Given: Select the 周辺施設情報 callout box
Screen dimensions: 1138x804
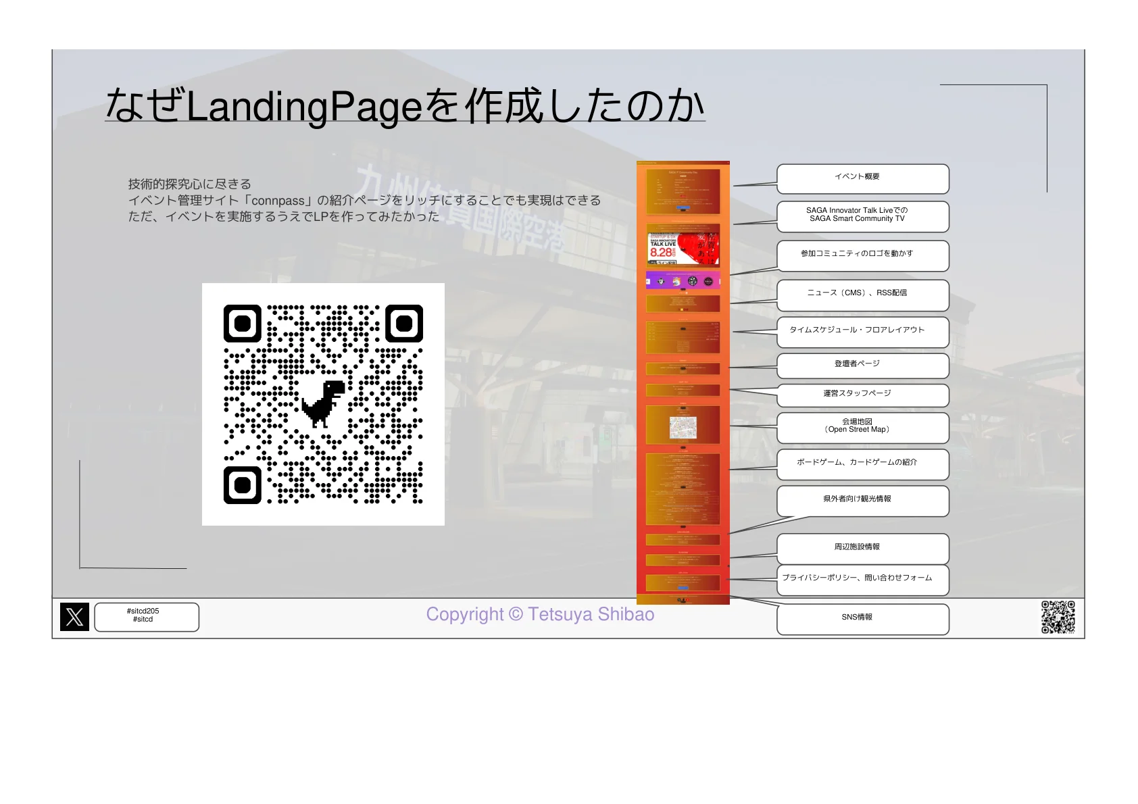Looking at the screenshot, I should click(x=863, y=549).
